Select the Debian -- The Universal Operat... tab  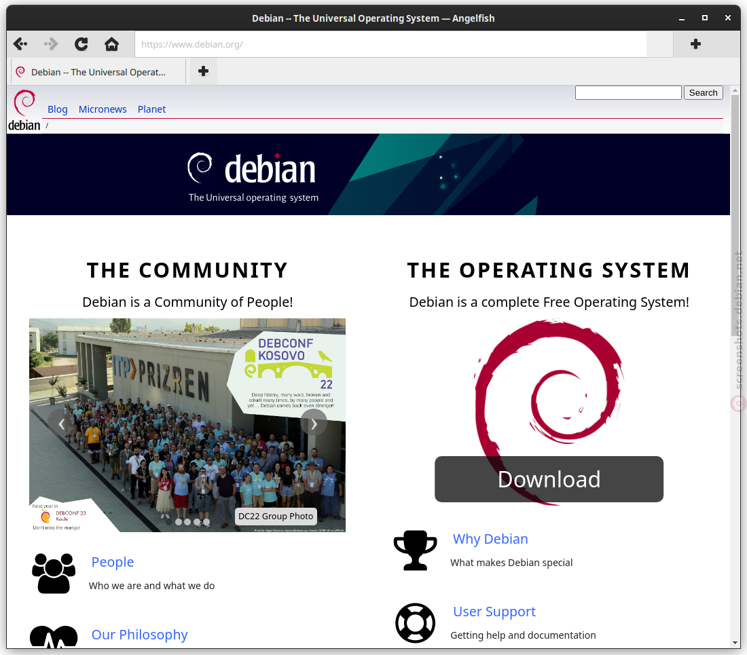point(97,72)
